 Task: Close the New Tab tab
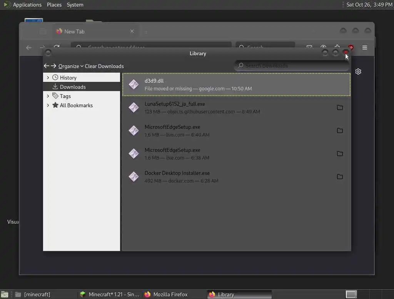132,32
